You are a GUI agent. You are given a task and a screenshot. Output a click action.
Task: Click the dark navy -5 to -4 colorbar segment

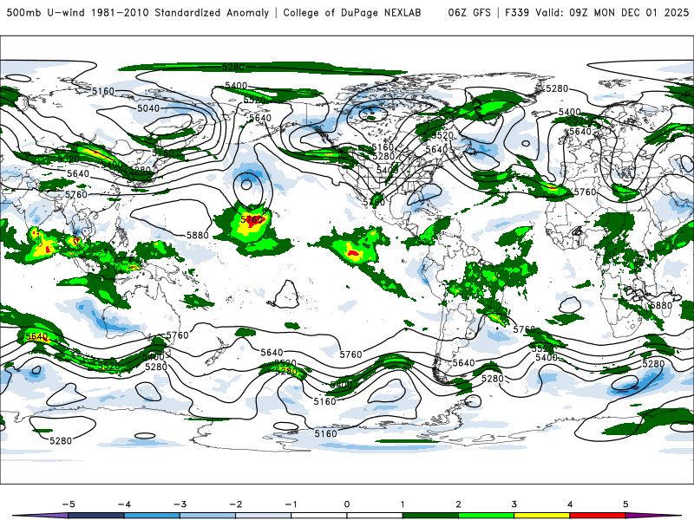(x=96, y=516)
